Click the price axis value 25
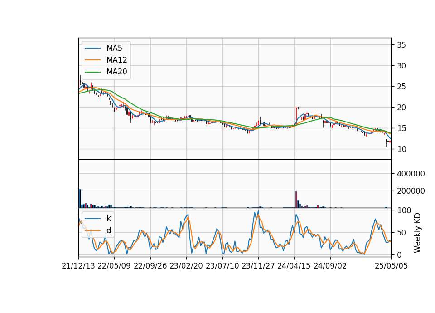 coord(401,86)
